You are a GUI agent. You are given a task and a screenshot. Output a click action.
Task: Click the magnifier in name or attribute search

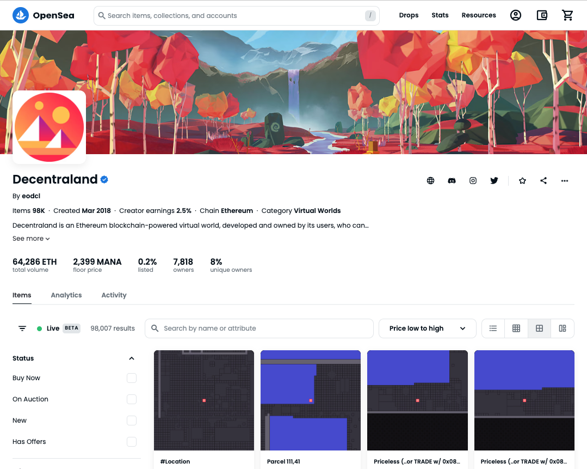click(x=155, y=328)
